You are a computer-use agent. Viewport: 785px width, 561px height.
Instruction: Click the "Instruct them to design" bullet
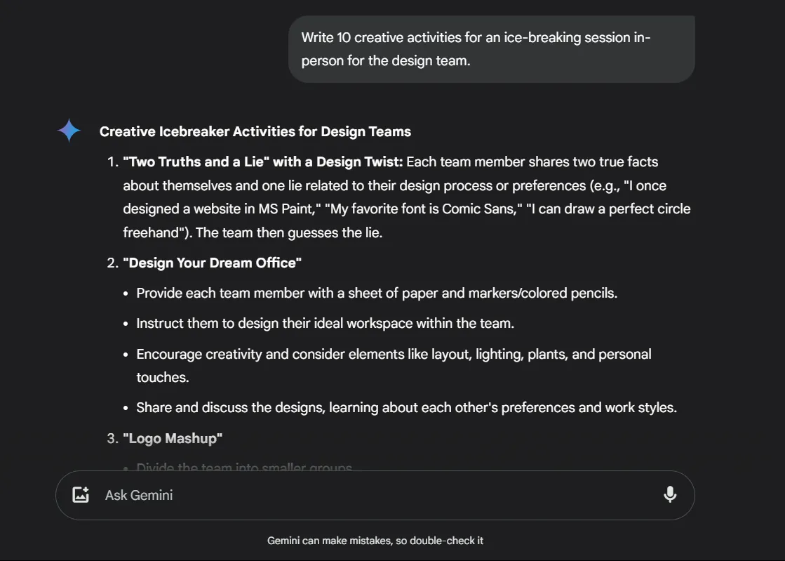coord(325,323)
